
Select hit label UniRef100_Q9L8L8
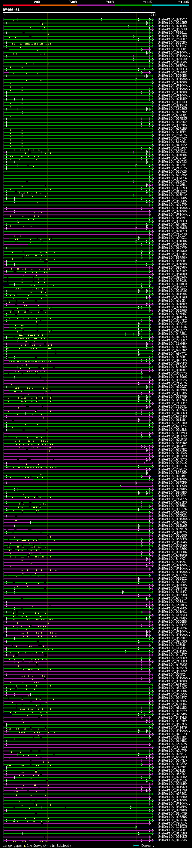pyautogui.click(x=172, y=430)
